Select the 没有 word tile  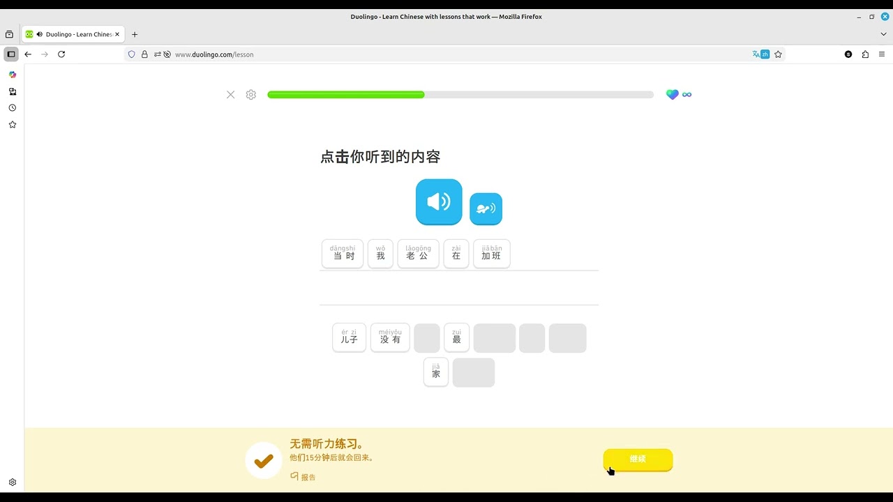(x=390, y=337)
